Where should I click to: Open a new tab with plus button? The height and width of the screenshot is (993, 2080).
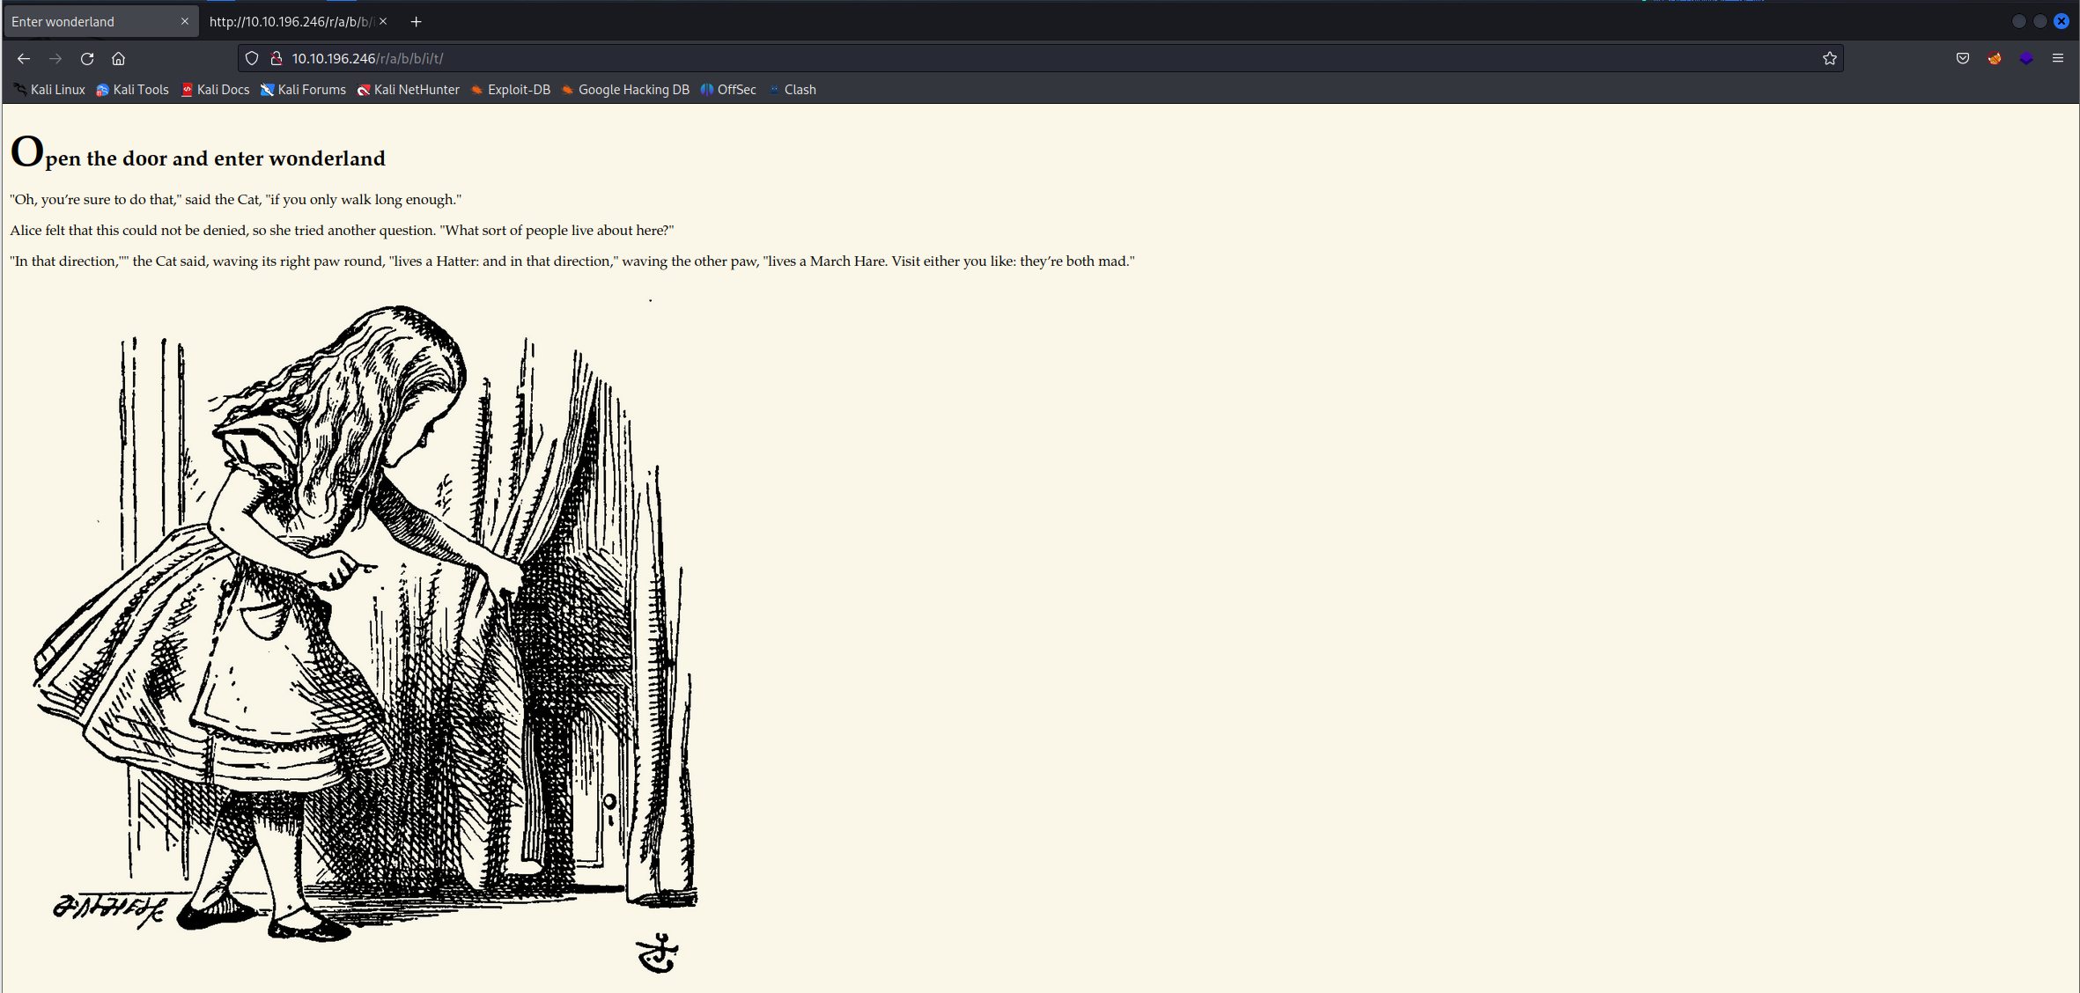(417, 21)
